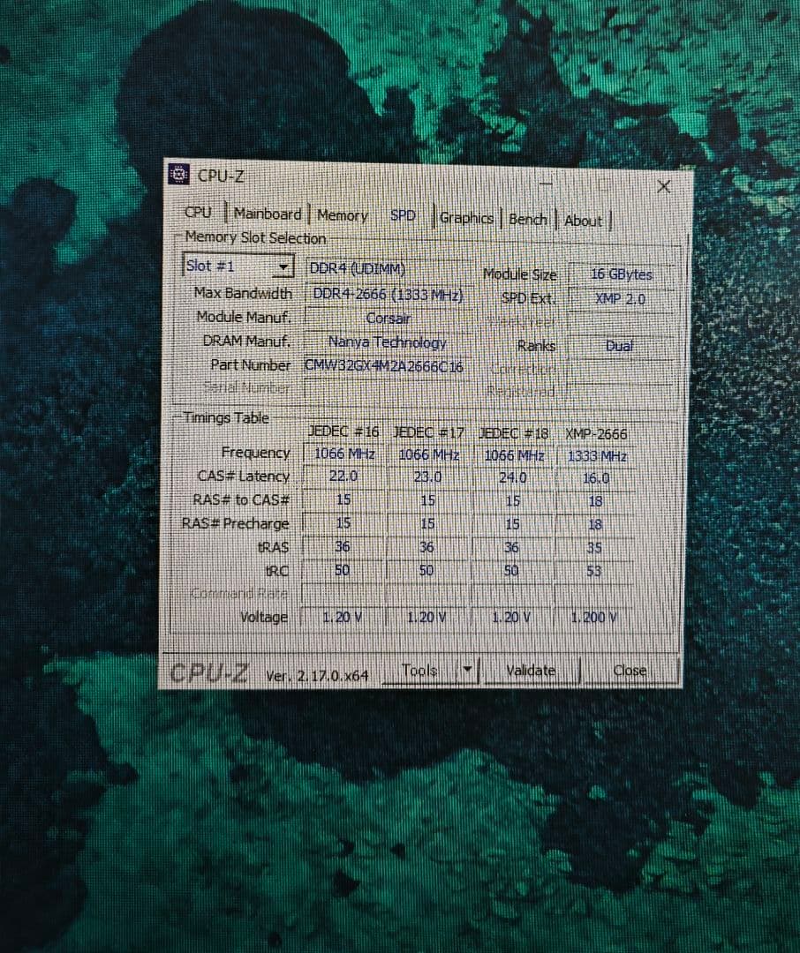Image resolution: width=800 pixels, height=953 pixels.
Task: Click the Validate button
Action: click(531, 671)
